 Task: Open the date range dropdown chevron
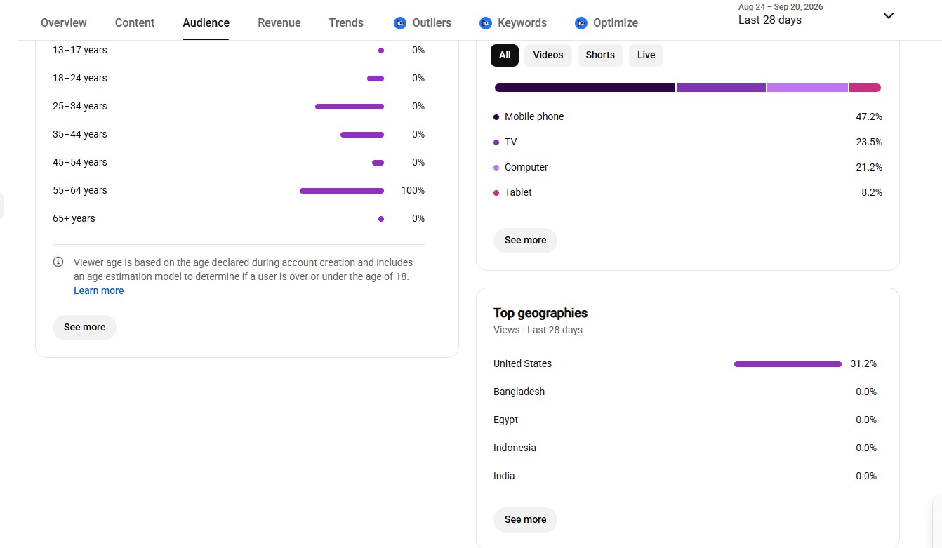click(889, 16)
